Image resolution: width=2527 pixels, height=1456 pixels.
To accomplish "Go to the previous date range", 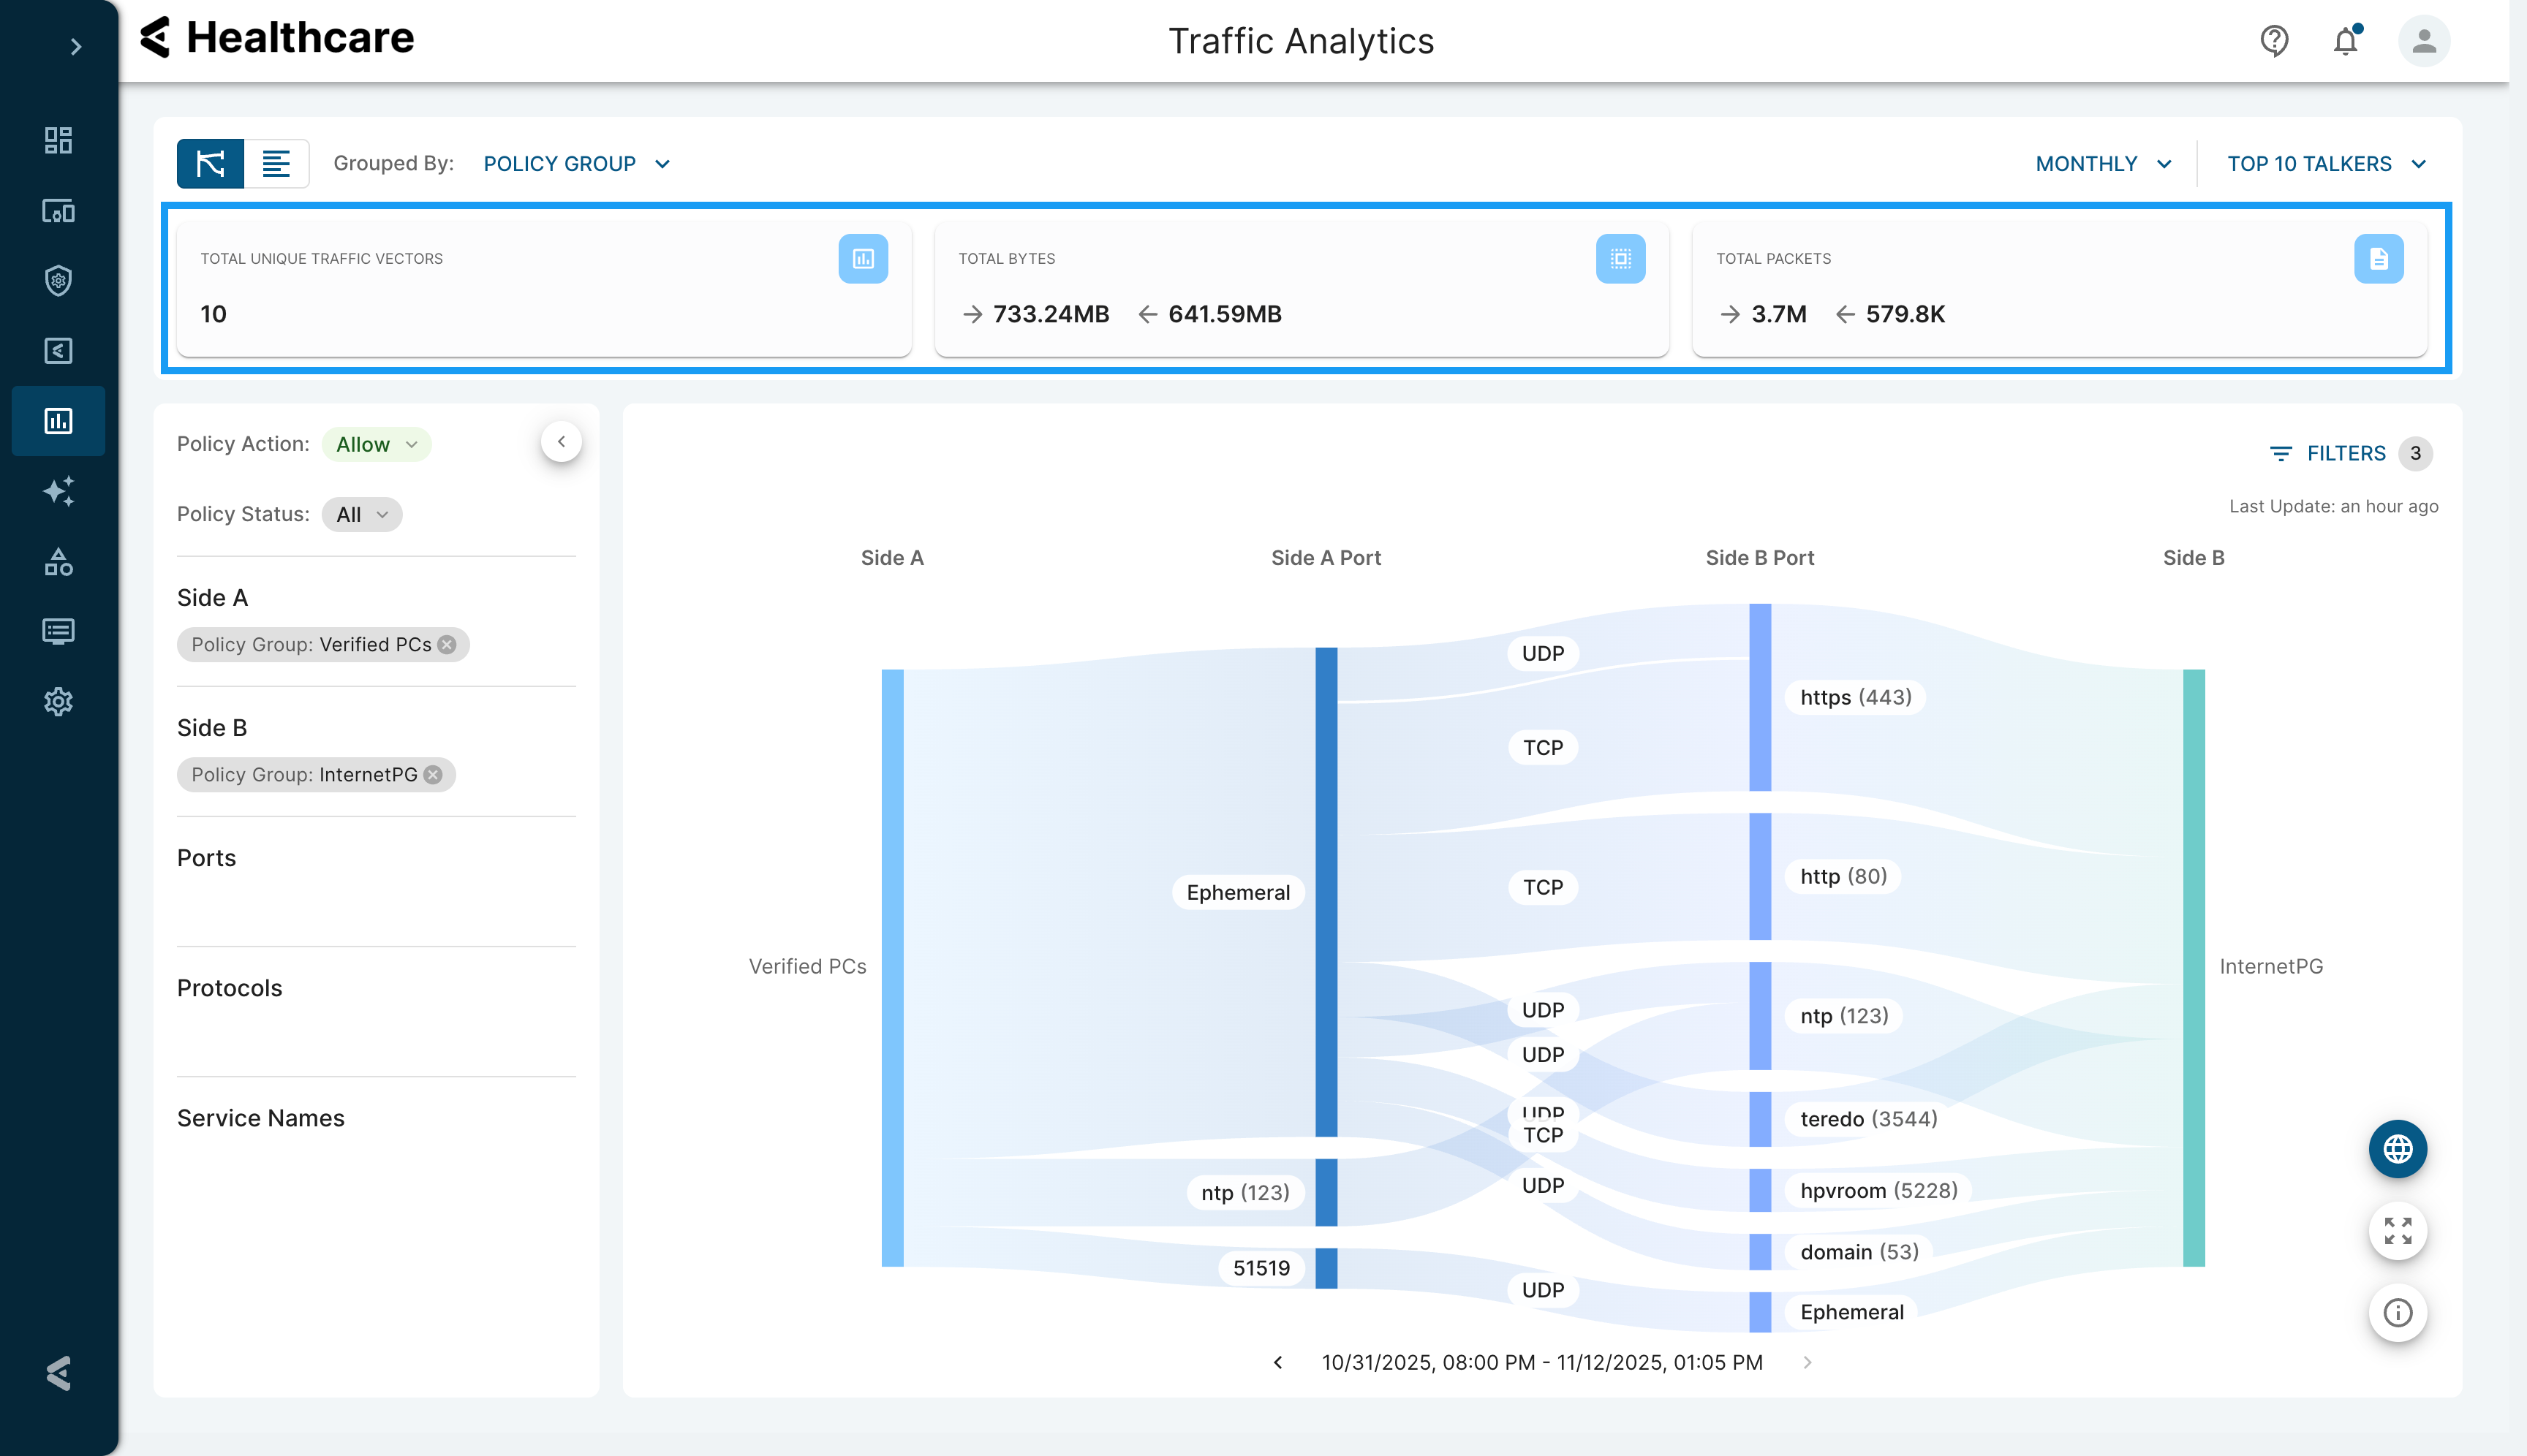I will [1277, 1362].
